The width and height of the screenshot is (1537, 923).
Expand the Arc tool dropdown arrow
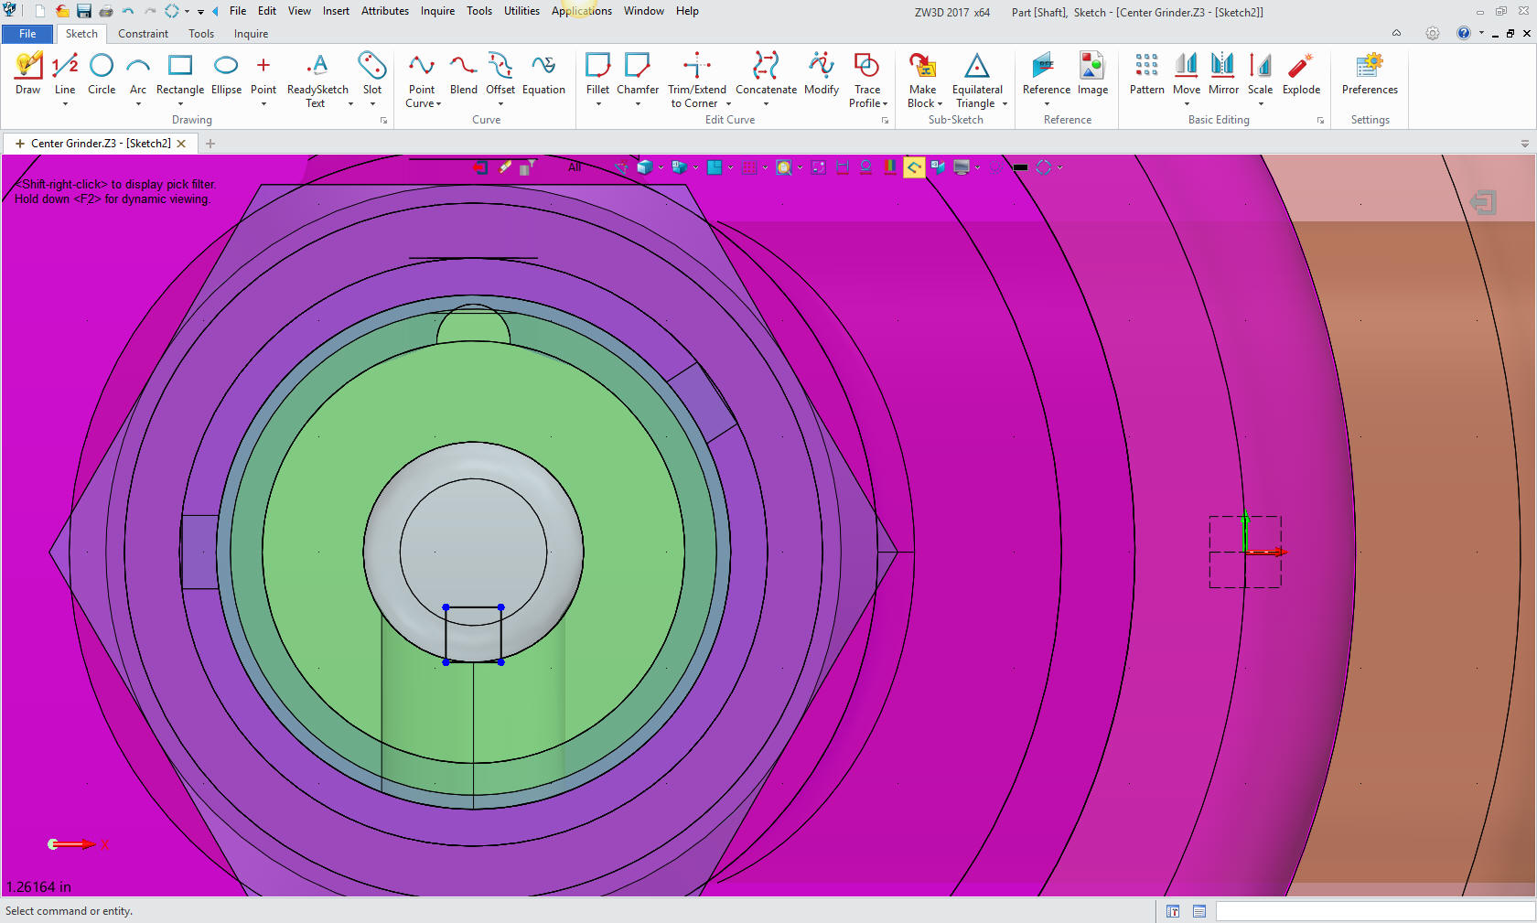138,104
